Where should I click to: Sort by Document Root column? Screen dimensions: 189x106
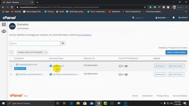tap(56, 58)
